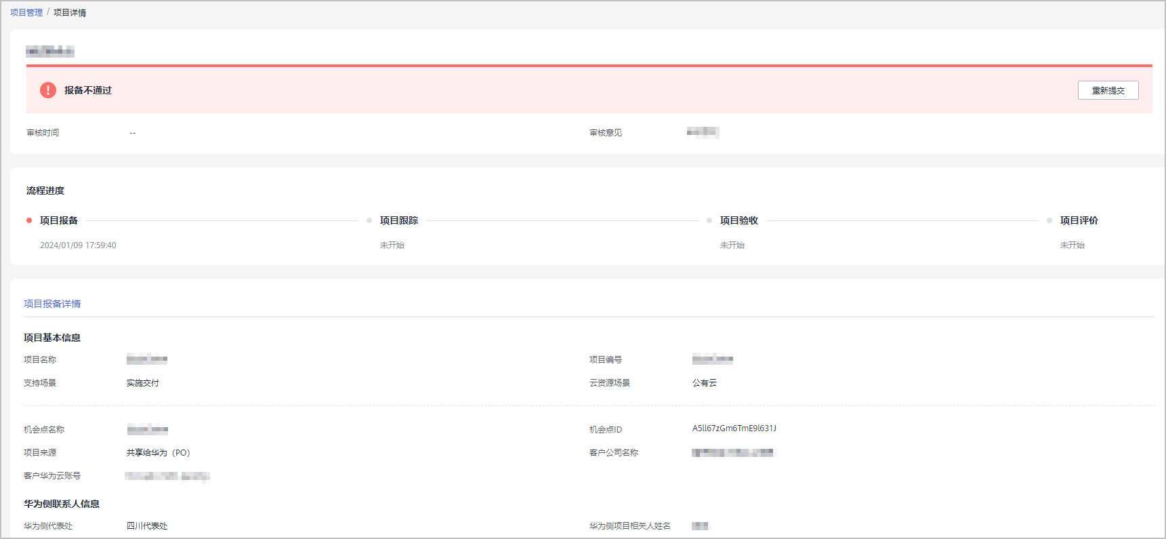Click the 项目来源 field label

[x=40, y=453]
